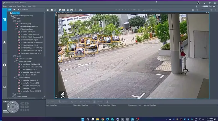Select EC FLEXIDOME panoramic 5100i IR camera
The width and height of the screenshot is (218, 121).
[32, 48]
